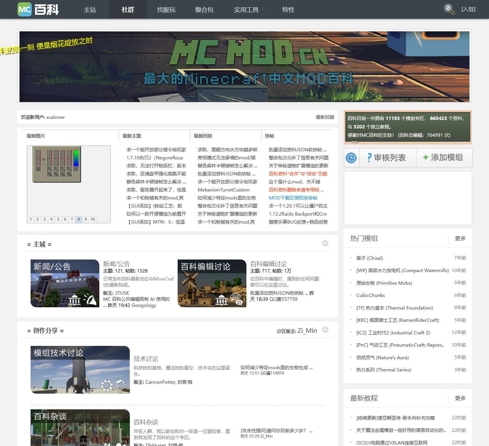Select page 3 in the image pagination
Image resolution: width=489 pixels, height=446 pixels.
click(44, 219)
